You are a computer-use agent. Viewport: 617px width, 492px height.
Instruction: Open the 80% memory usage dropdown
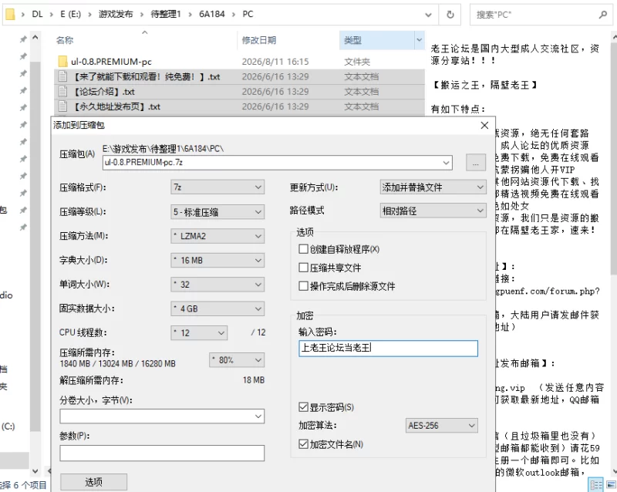click(237, 360)
